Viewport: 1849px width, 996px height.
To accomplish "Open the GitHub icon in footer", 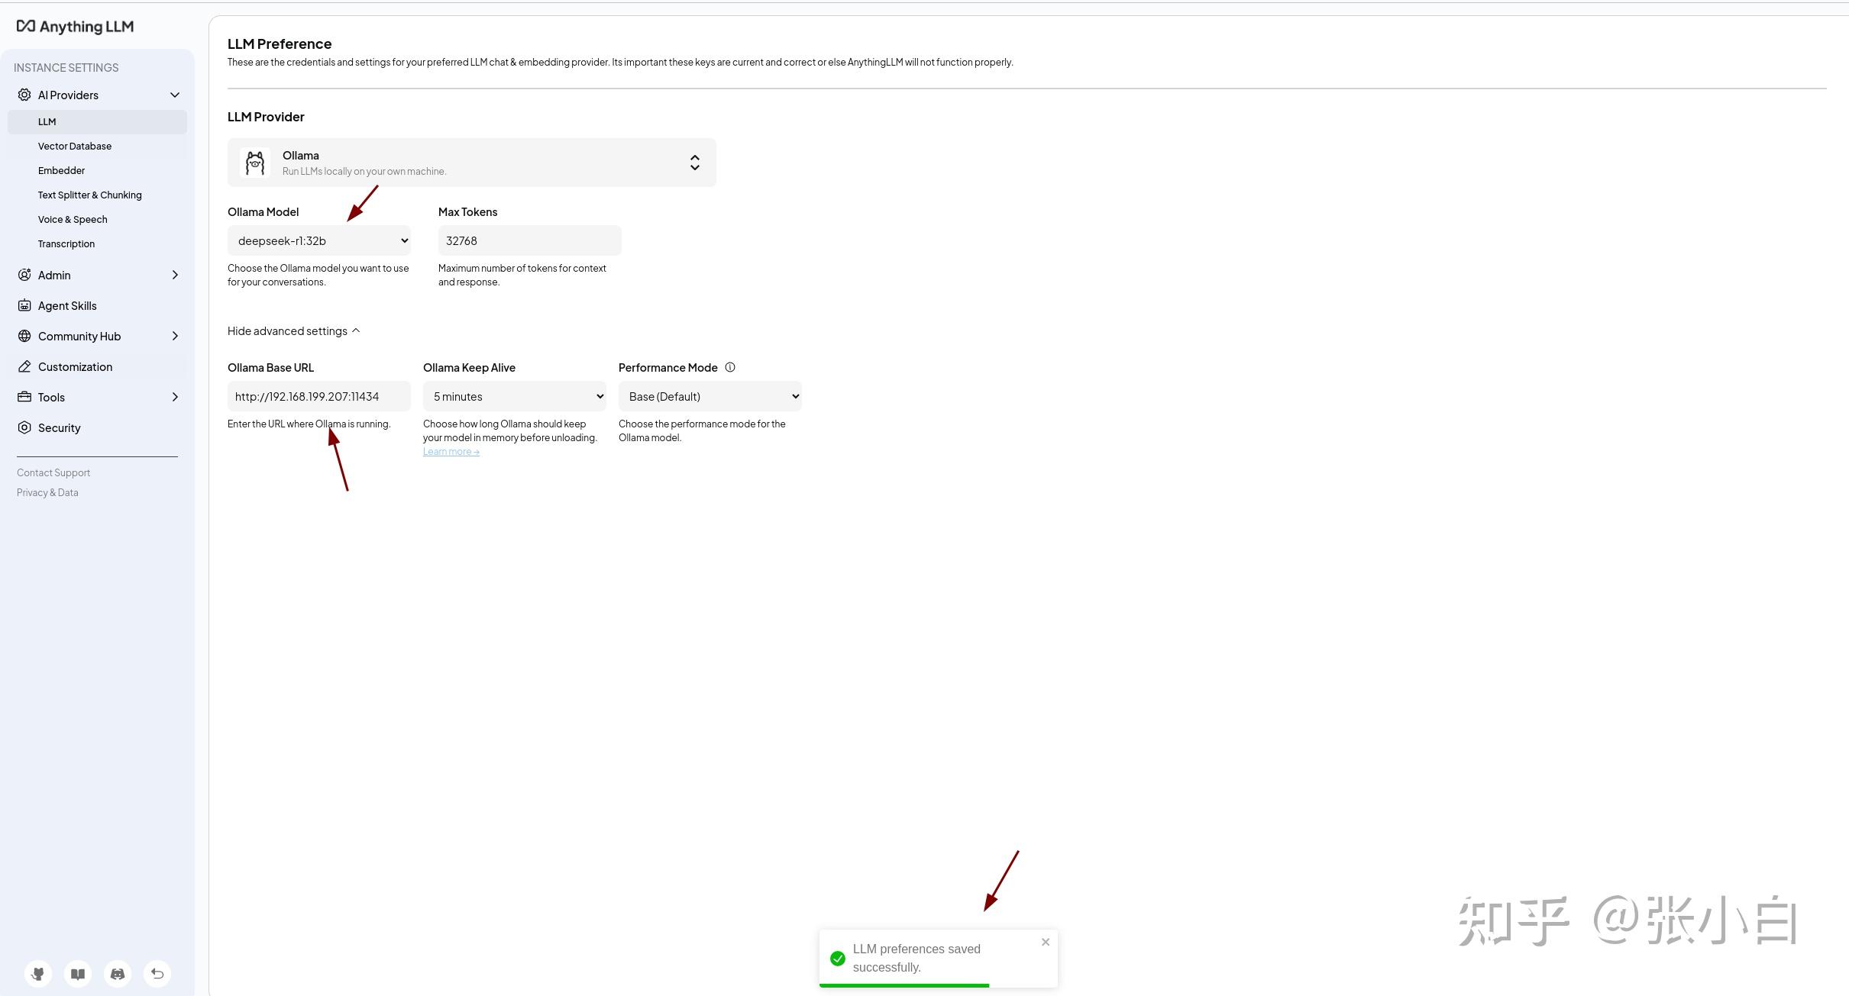I will [x=38, y=974].
